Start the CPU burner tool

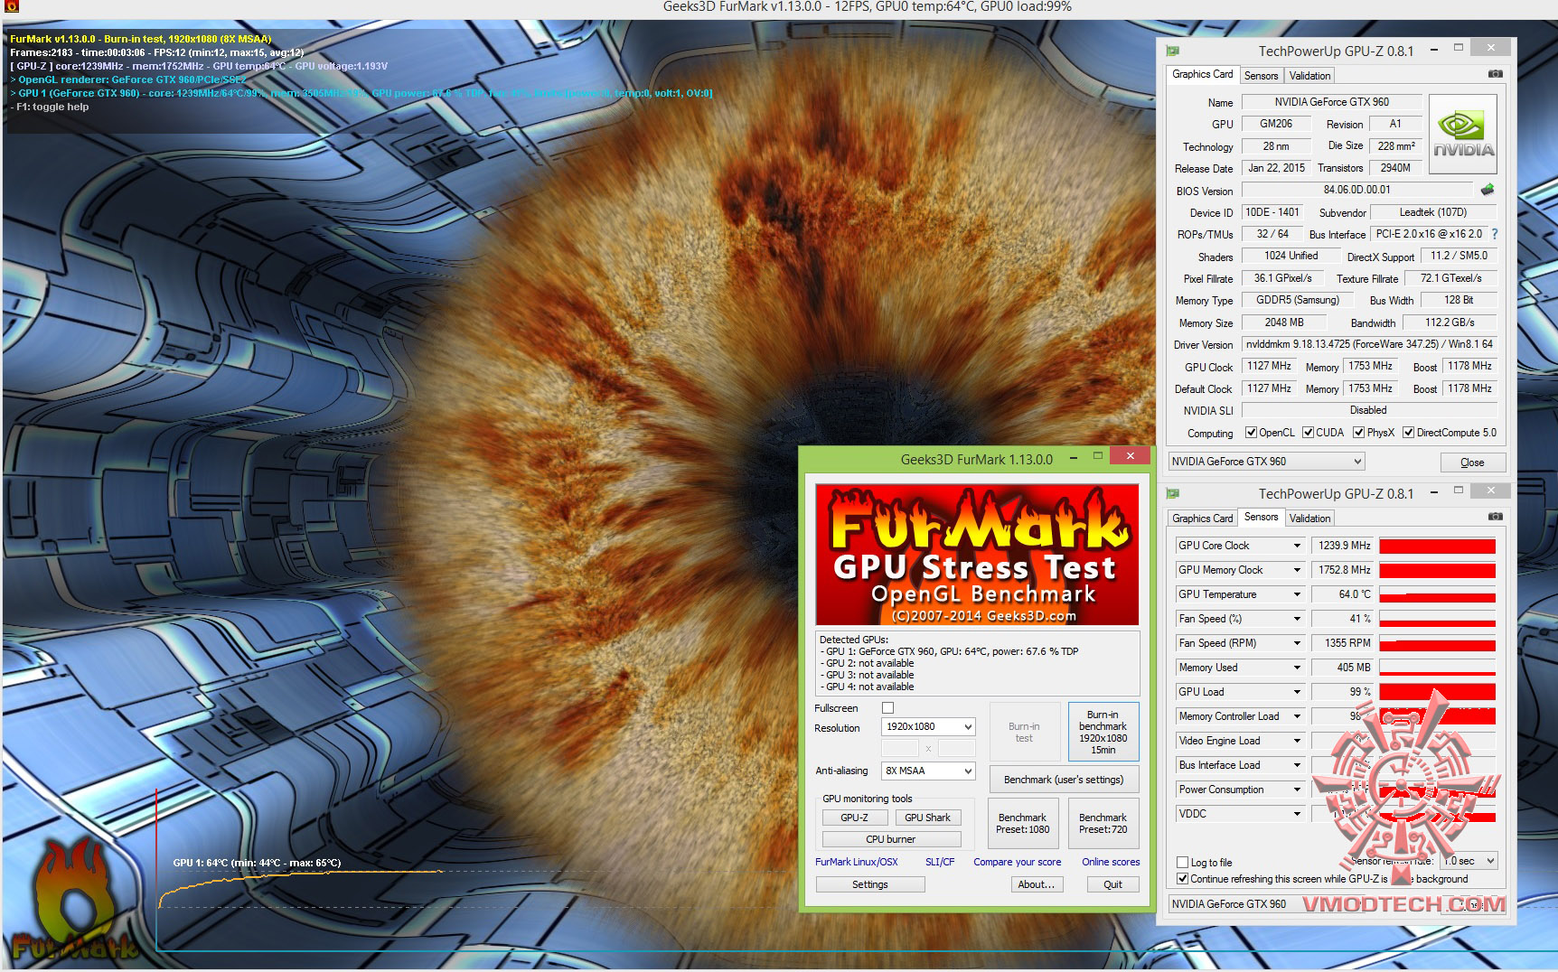click(x=891, y=839)
